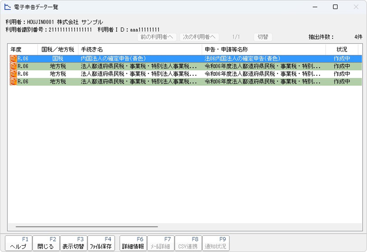Click the icon of the first 地方税 row
The width and height of the screenshot is (367, 252).
(x=13, y=67)
